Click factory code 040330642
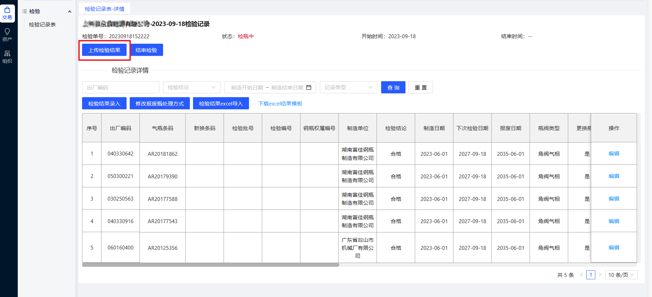This screenshot has width=652, height=297. (121, 153)
